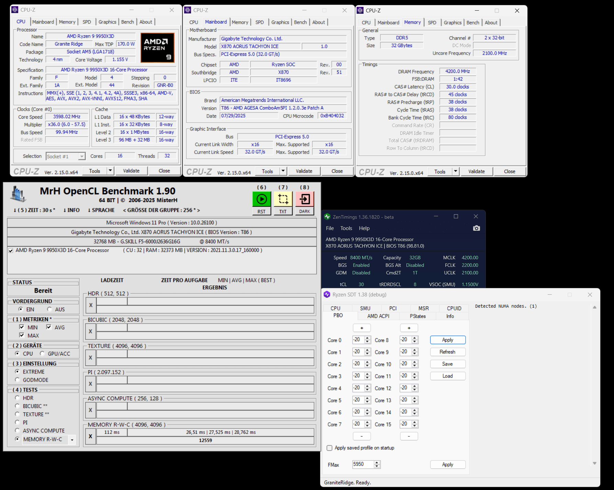This screenshot has width=614, height=490.
Task: Toggle MAX metric checkbox
Action: [22, 335]
